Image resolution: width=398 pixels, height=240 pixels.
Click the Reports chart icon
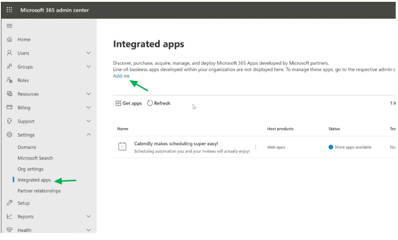pyautogui.click(x=10, y=216)
